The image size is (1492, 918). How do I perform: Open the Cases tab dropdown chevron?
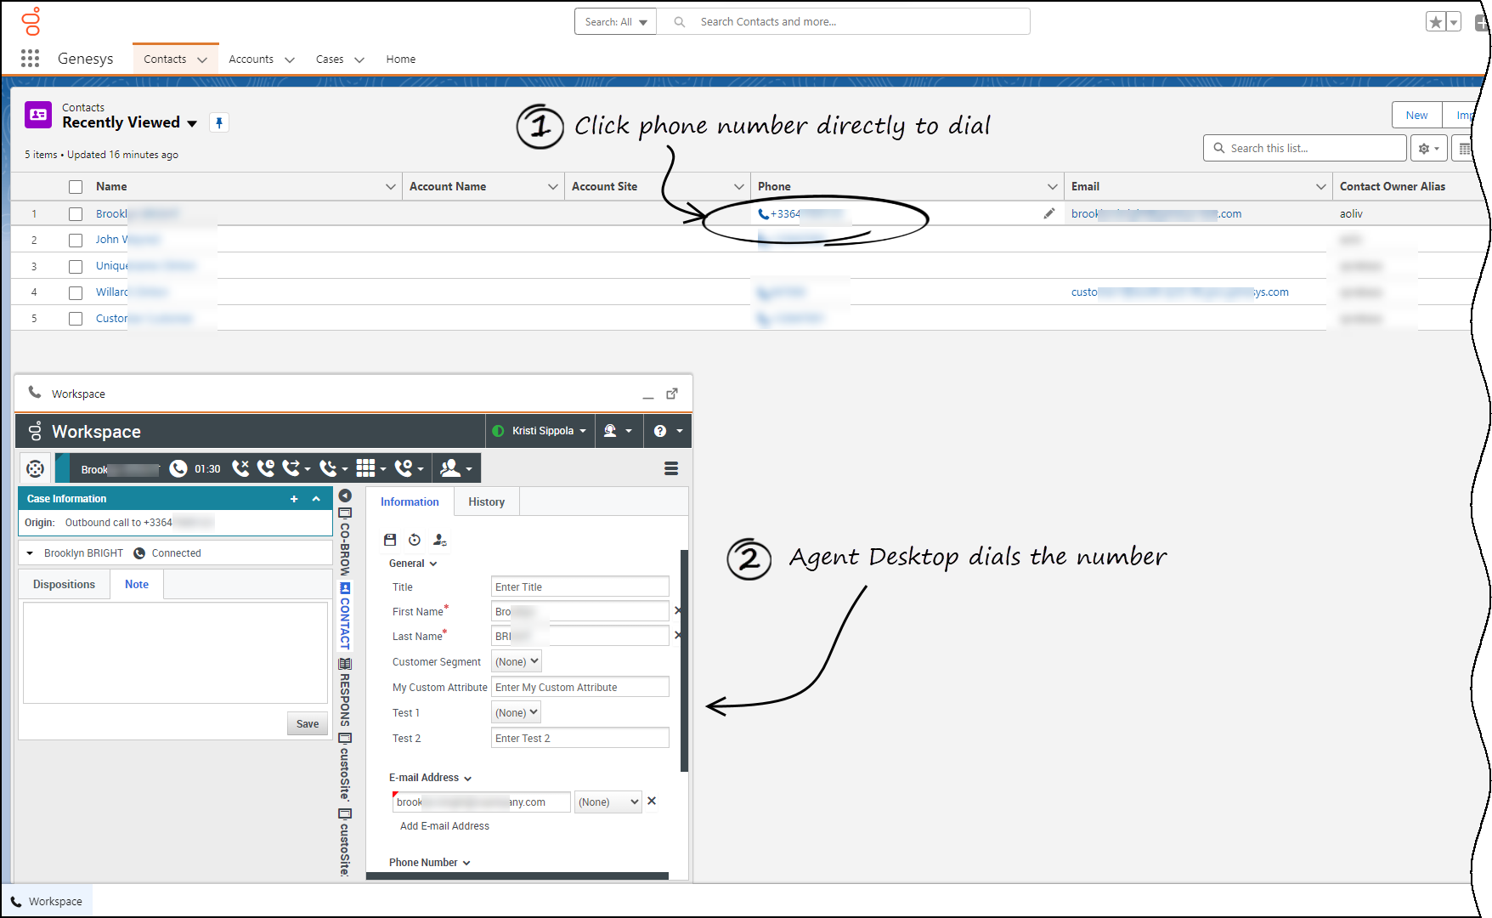pyautogui.click(x=359, y=59)
